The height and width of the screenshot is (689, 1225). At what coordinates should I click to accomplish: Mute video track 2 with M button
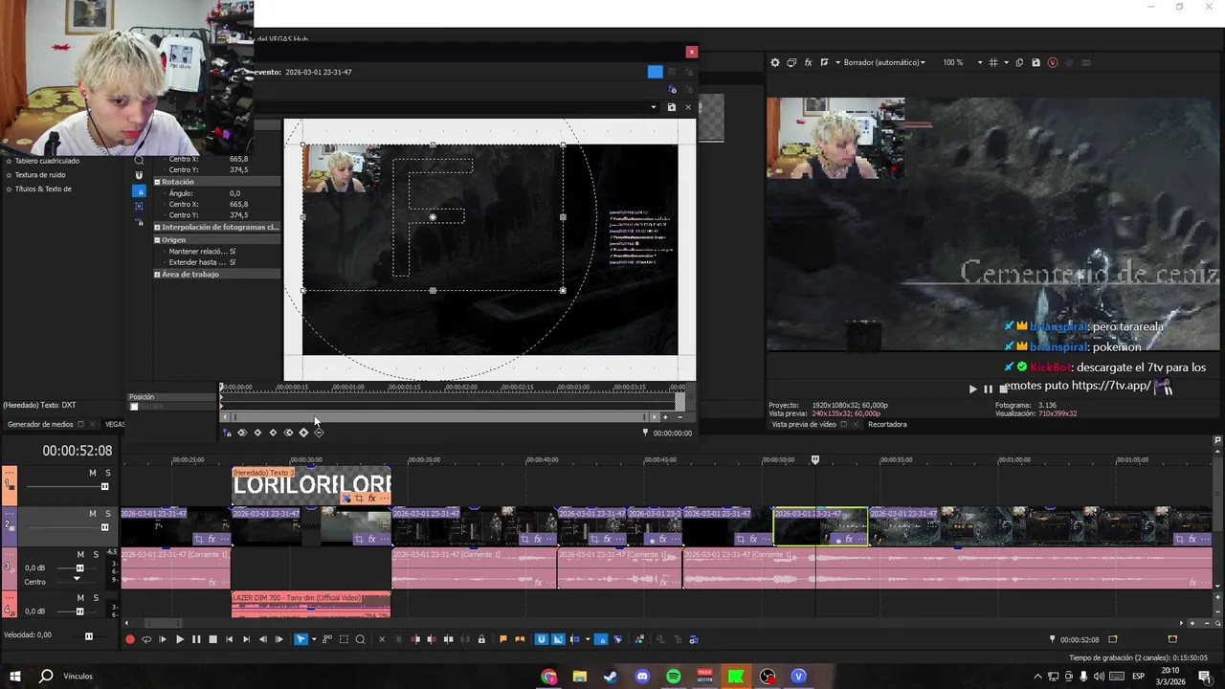(x=93, y=514)
